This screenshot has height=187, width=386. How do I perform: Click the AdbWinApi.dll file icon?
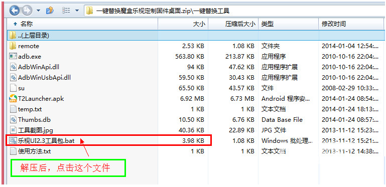[13, 67]
